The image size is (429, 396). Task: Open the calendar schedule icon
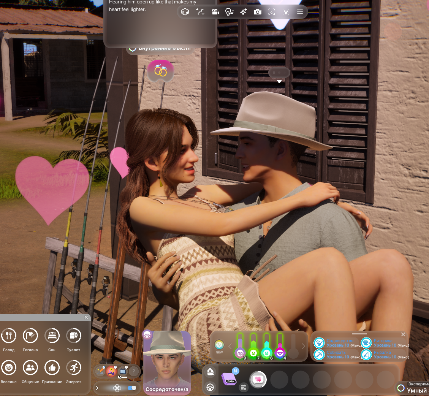(x=244, y=387)
